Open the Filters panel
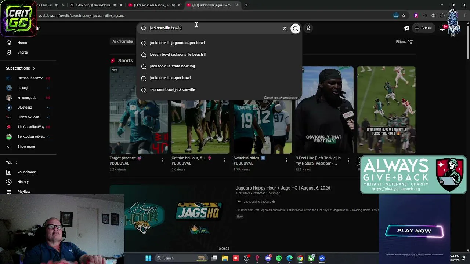Screen dimensions: 470x264 click(404, 42)
